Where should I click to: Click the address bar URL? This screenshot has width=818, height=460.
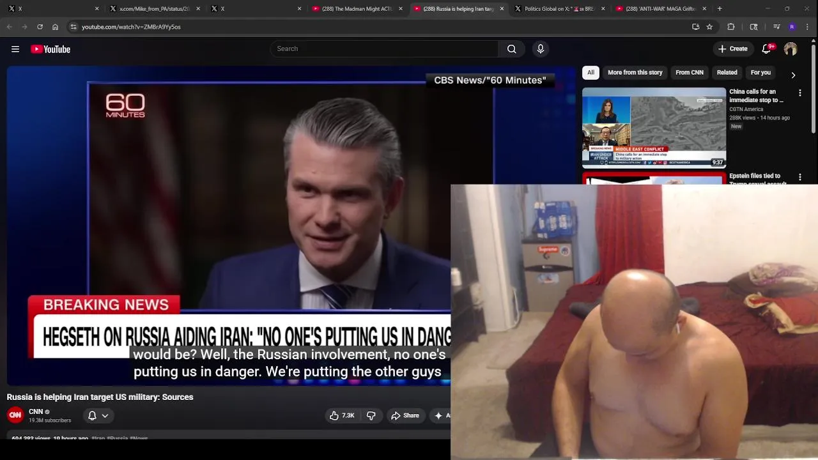coord(131,27)
